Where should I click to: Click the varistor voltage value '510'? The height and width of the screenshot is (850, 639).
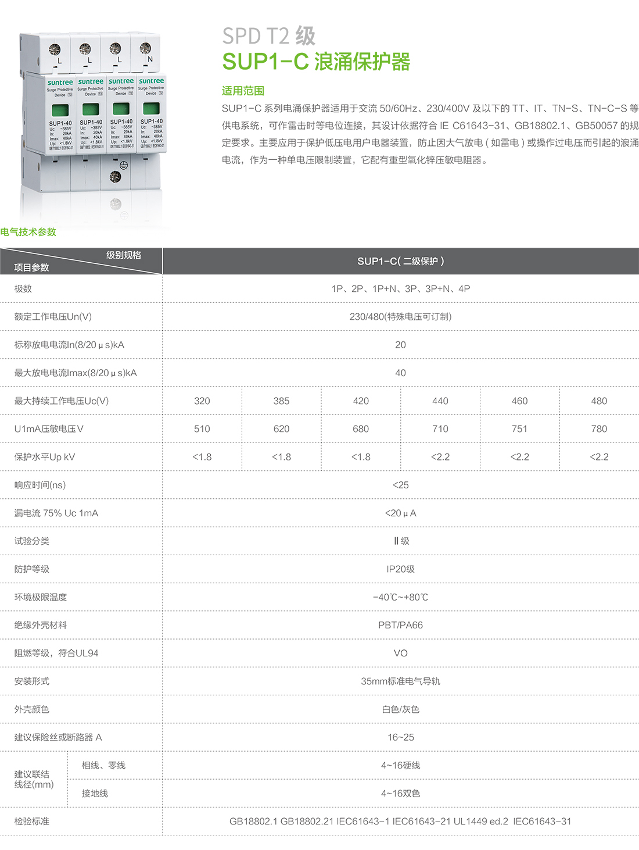[x=202, y=428]
